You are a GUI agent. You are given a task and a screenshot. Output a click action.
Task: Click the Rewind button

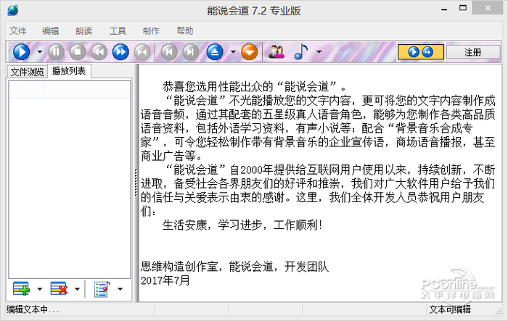pos(99,51)
